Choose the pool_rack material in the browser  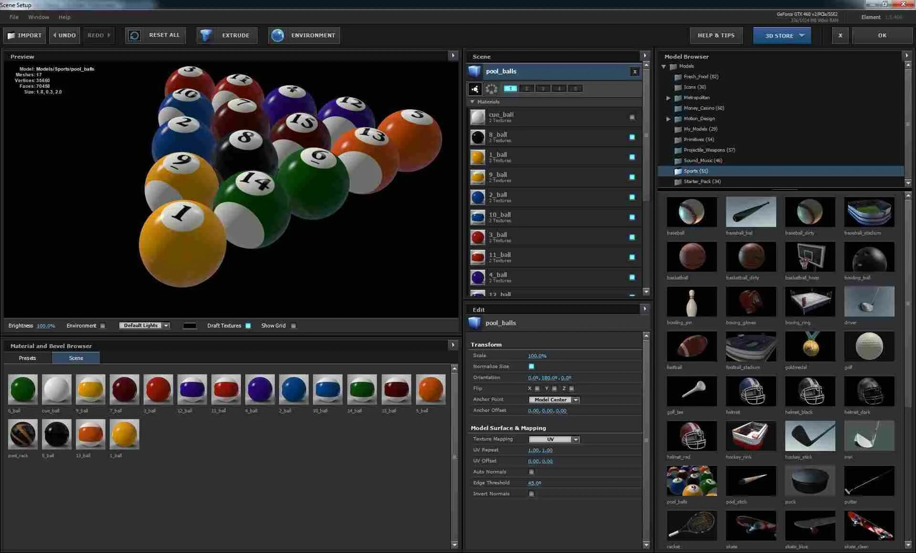click(22, 434)
